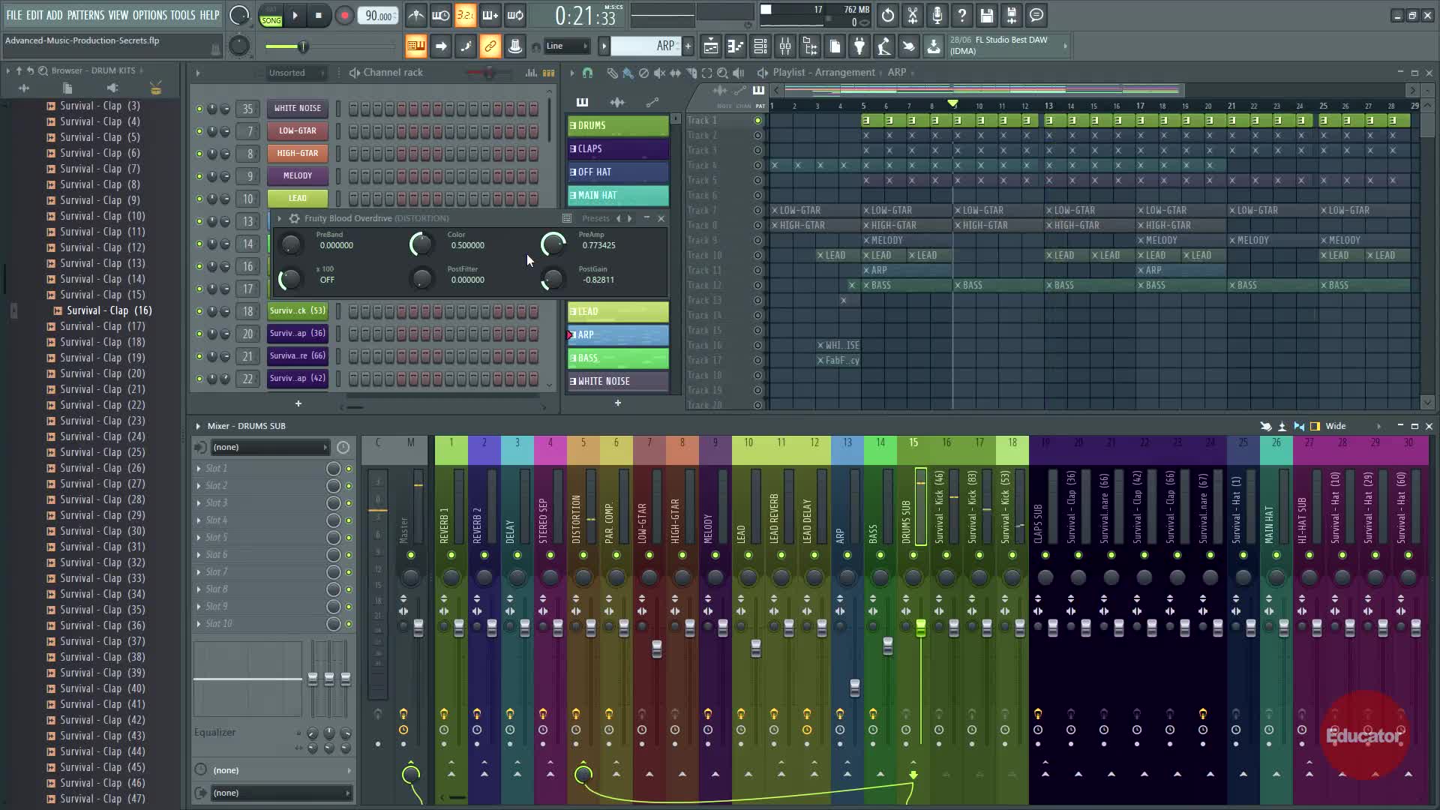The height and width of the screenshot is (810, 1440).
Task: Toggle the metronome icon
Action: (x=416, y=16)
